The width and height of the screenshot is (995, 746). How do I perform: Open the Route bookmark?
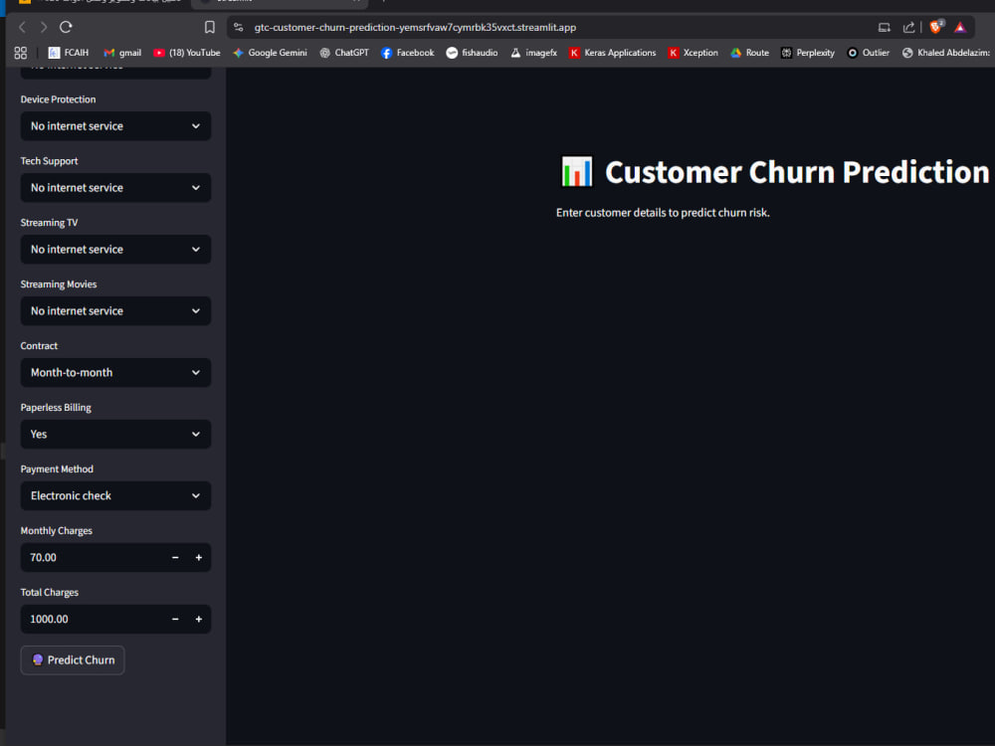tap(749, 53)
